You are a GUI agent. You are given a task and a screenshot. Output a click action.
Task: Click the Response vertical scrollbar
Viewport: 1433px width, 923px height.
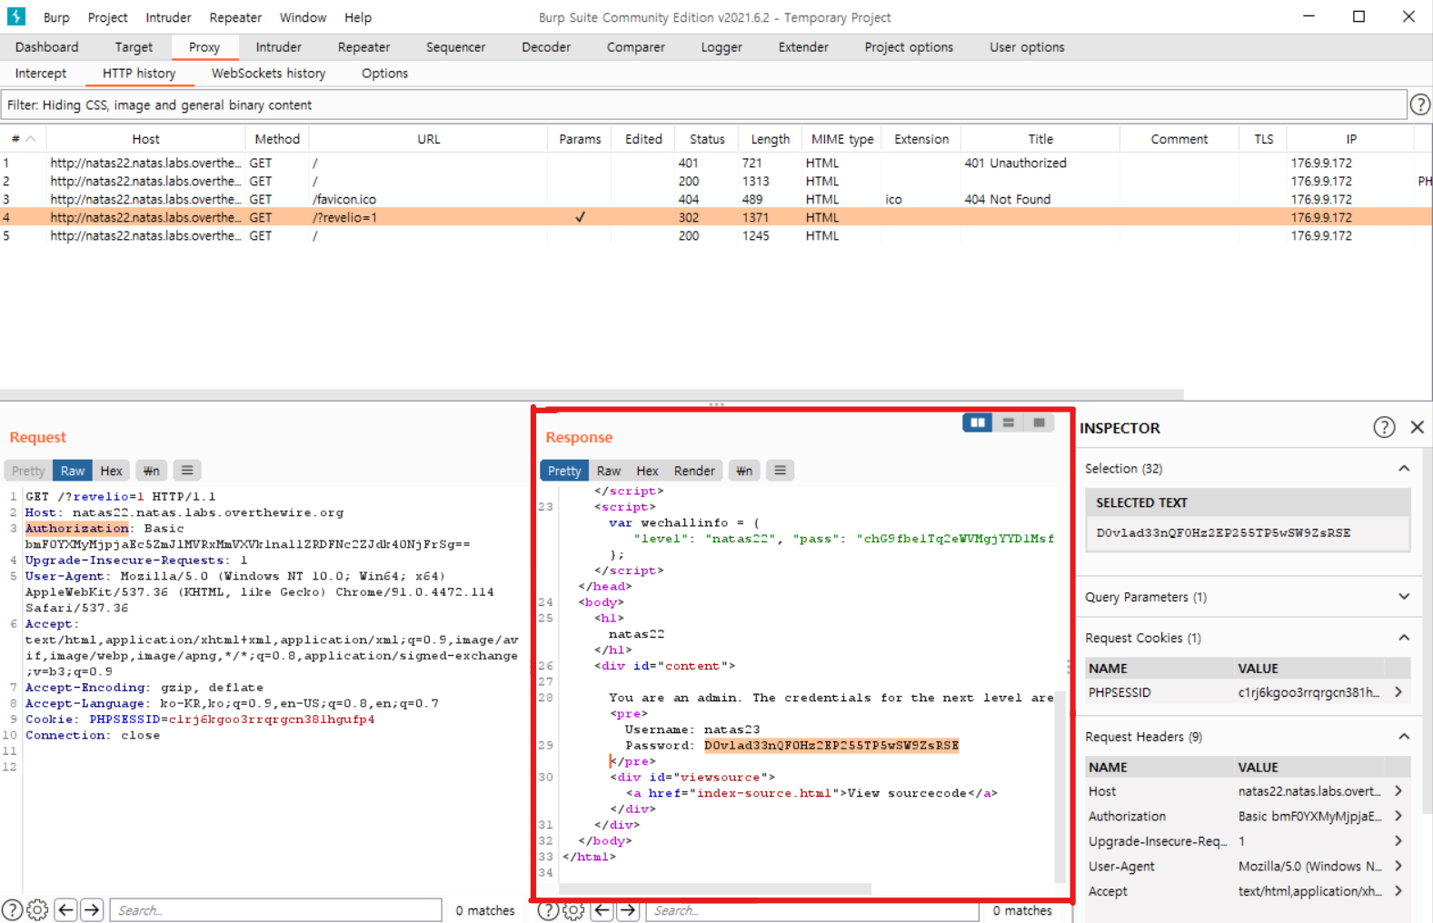(1060, 786)
